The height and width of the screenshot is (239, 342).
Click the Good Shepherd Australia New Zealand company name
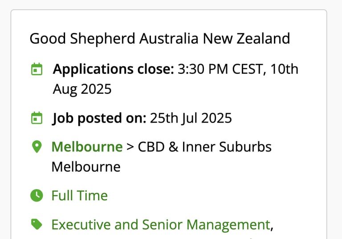(159, 39)
